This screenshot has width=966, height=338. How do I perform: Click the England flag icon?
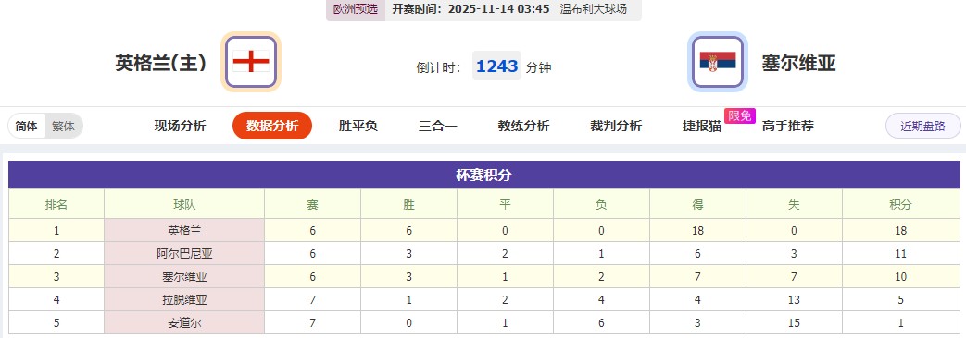click(251, 62)
